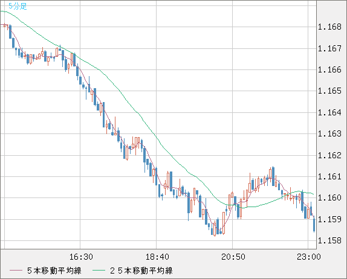The width and height of the screenshot is (347, 279).
Task: Click the 1.164 price axis label
Action: (329, 112)
